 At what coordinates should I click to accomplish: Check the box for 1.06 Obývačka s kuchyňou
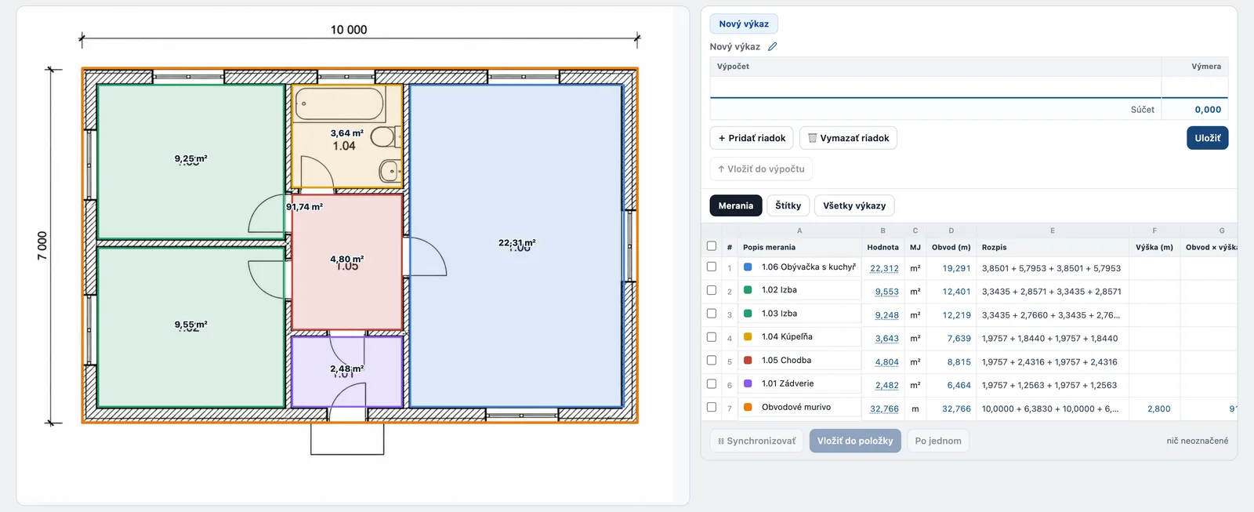(712, 267)
